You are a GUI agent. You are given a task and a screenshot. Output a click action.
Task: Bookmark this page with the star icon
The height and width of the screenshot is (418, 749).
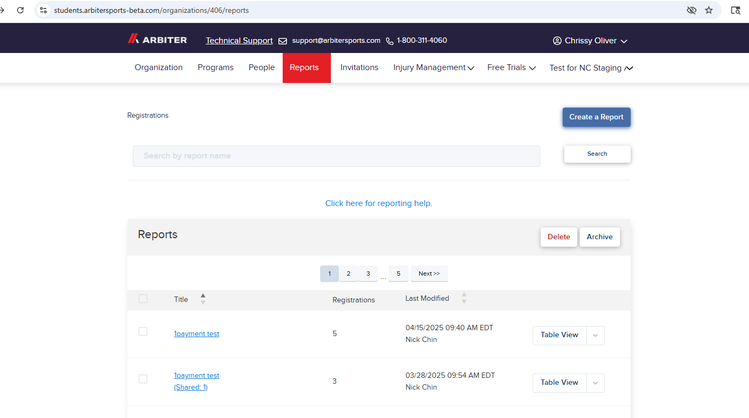click(709, 10)
